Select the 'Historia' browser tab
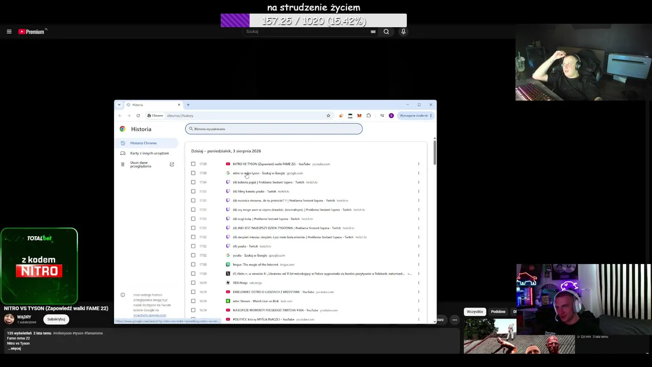This screenshot has width=652, height=367. (x=153, y=104)
